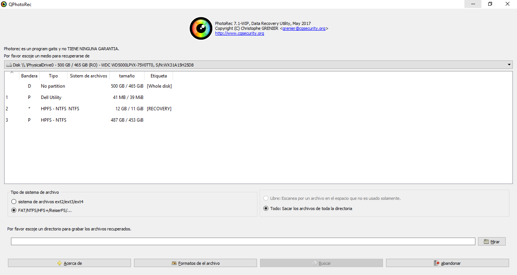517x275 pixels.
Task: Open Formatos de el archivo
Action: click(x=195, y=263)
